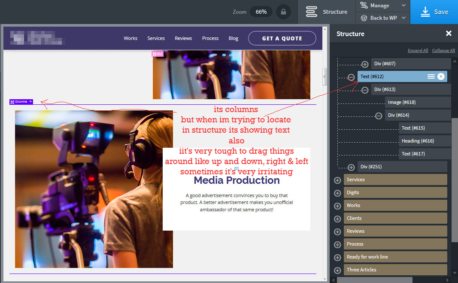Click the GET A QUOTE button
This screenshot has width=458, height=283.
point(282,38)
